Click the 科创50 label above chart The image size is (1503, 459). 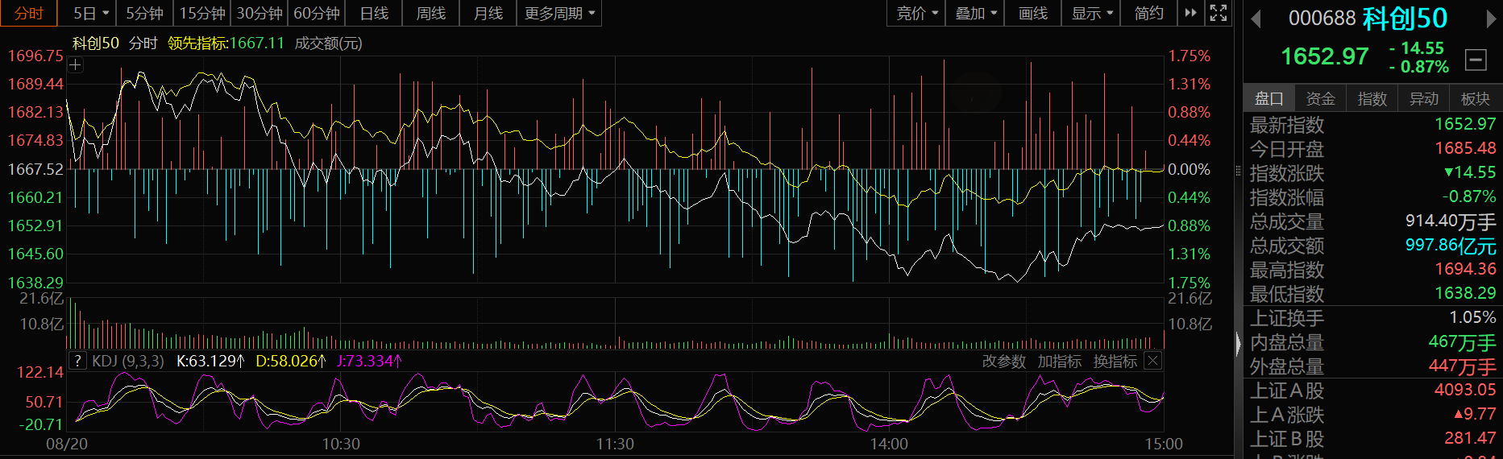(x=96, y=43)
